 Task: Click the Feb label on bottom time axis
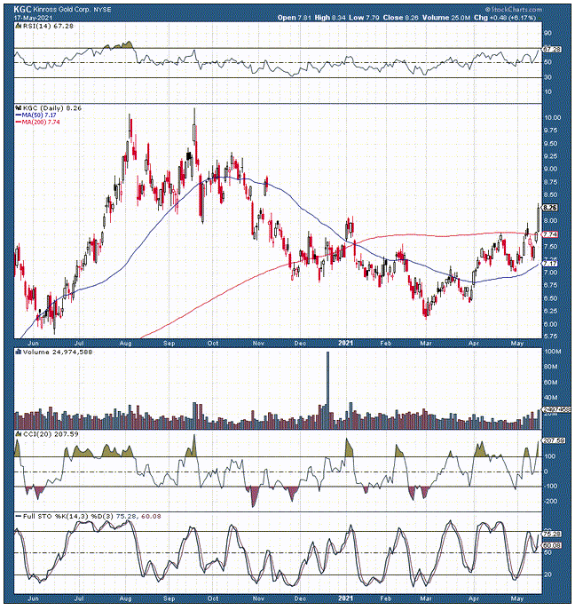coord(385,598)
